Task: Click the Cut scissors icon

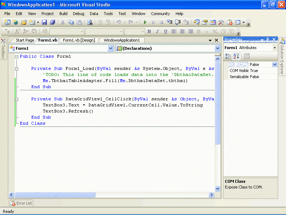Action: [x=63, y=22]
